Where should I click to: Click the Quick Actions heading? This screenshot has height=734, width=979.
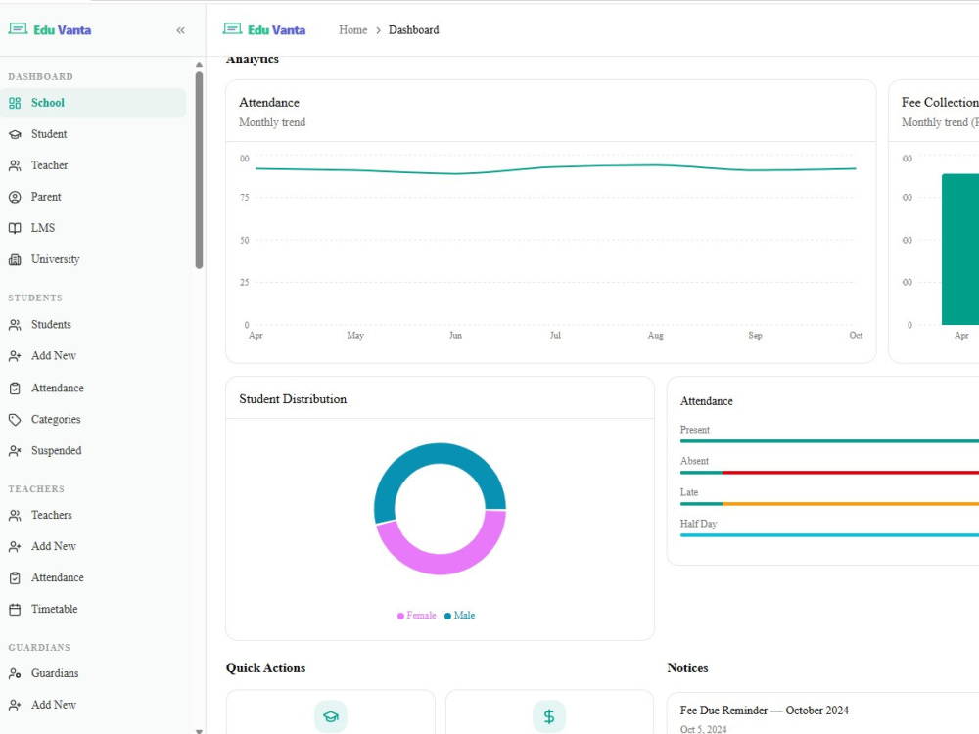point(266,668)
